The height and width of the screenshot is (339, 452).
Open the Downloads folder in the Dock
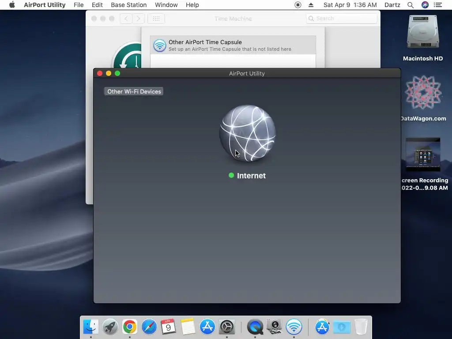pos(342,327)
